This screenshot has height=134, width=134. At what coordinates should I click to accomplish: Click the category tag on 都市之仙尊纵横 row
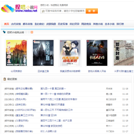(x=9, y=89)
